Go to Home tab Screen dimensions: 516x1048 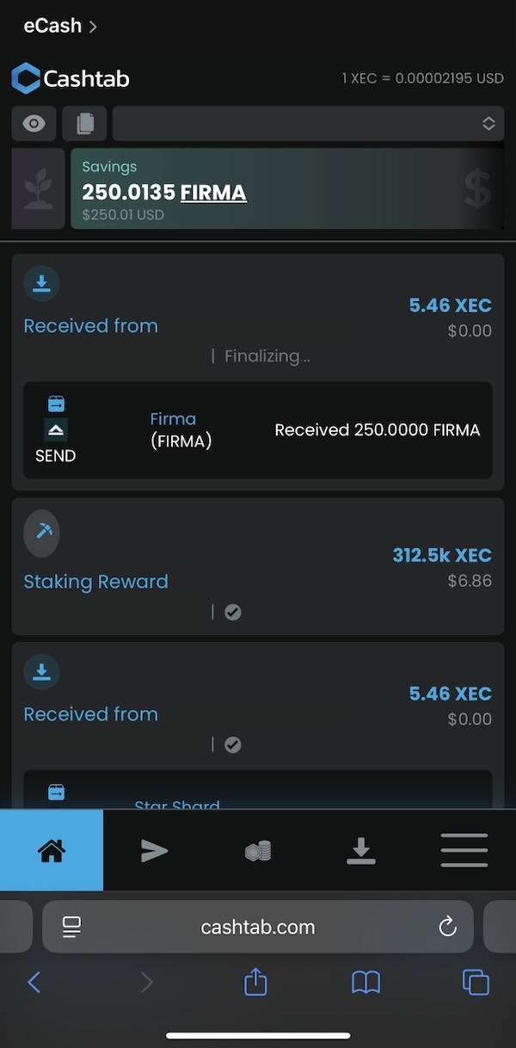(x=52, y=851)
